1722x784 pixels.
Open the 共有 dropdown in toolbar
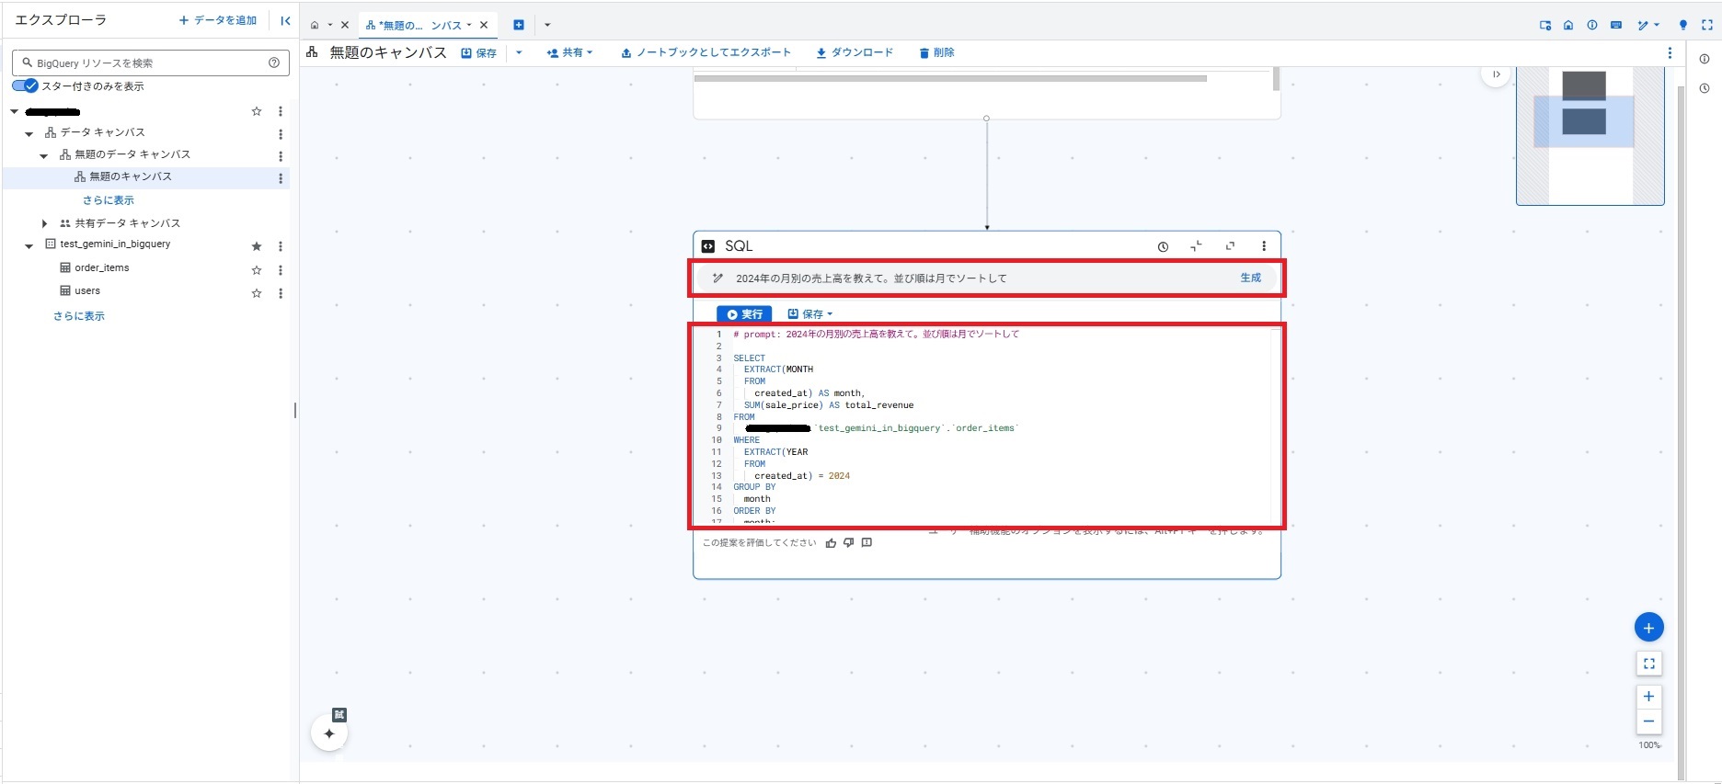point(570,53)
